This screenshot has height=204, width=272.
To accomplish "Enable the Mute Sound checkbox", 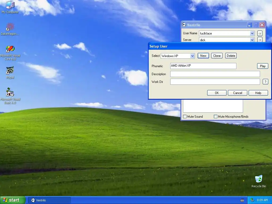I will [185, 116].
